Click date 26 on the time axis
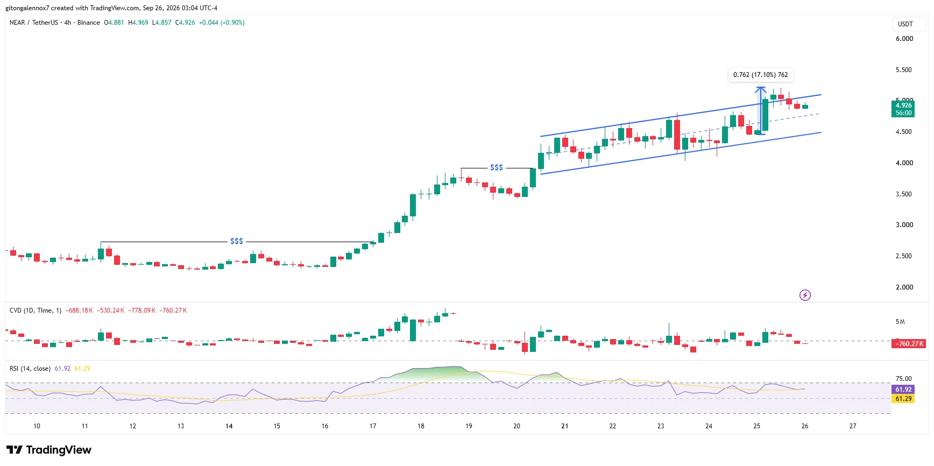934x466 pixels. click(x=805, y=426)
